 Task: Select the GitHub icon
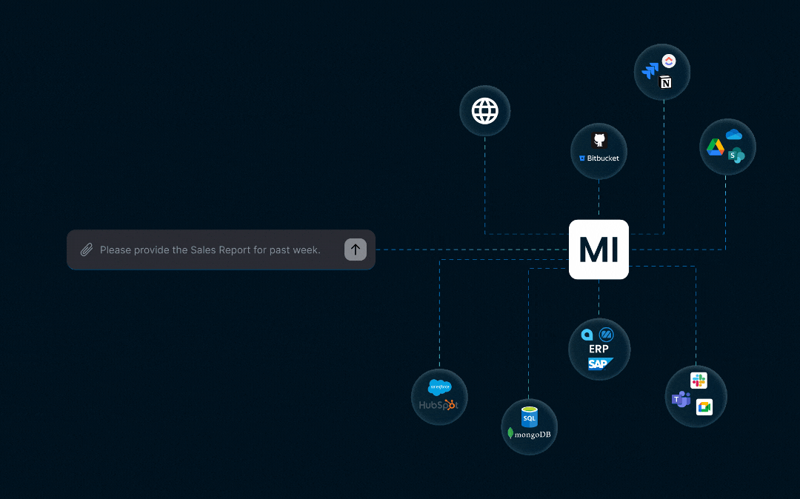pos(599,140)
